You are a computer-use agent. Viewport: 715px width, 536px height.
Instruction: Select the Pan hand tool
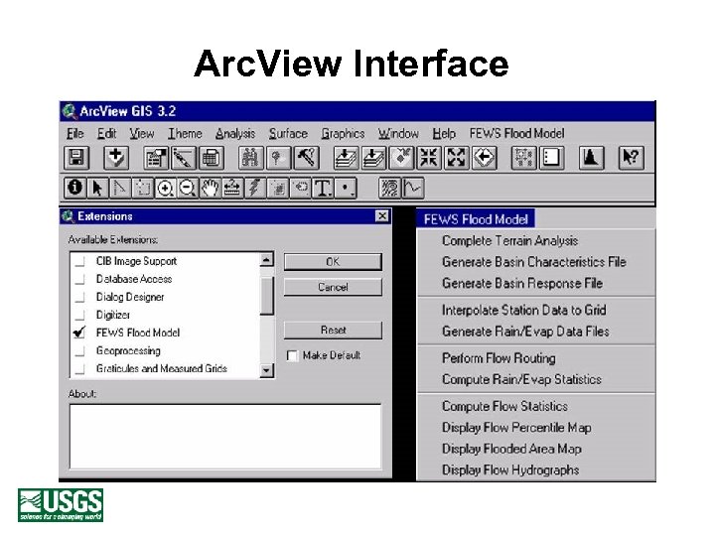(210, 188)
